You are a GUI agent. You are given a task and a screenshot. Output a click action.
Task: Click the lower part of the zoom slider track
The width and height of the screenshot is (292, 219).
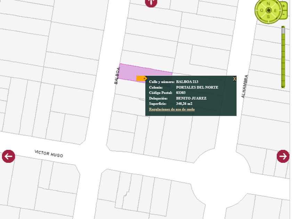point(283,76)
